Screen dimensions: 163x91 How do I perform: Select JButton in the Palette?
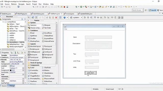pyautogui.click(x=46, y=70)
